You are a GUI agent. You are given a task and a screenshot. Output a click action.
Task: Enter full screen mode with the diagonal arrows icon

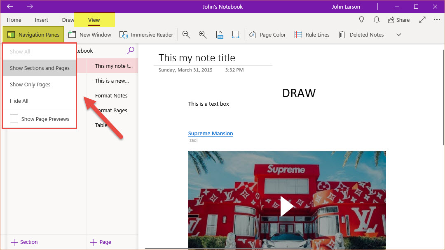(x=422, y=20)
